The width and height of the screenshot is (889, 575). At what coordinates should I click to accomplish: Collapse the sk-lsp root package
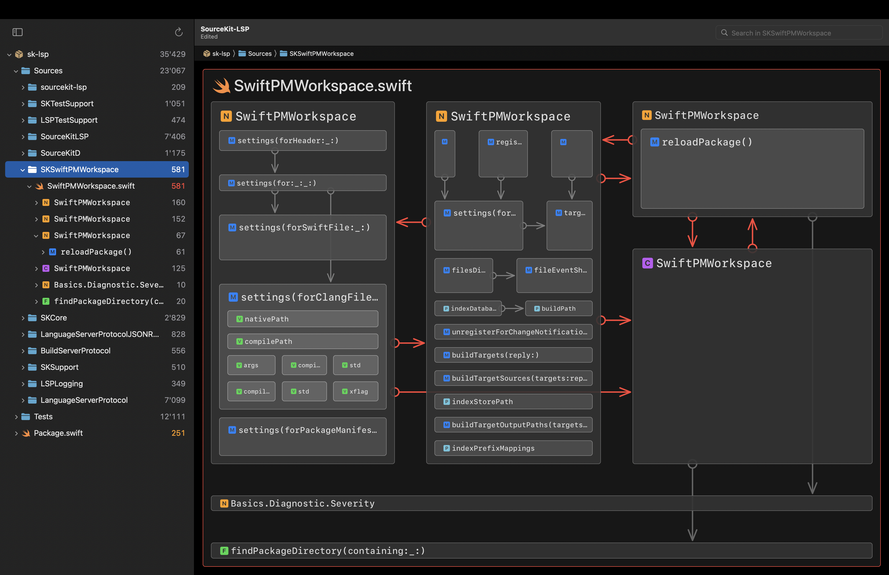pyautogui.click(x=9, y=55)
